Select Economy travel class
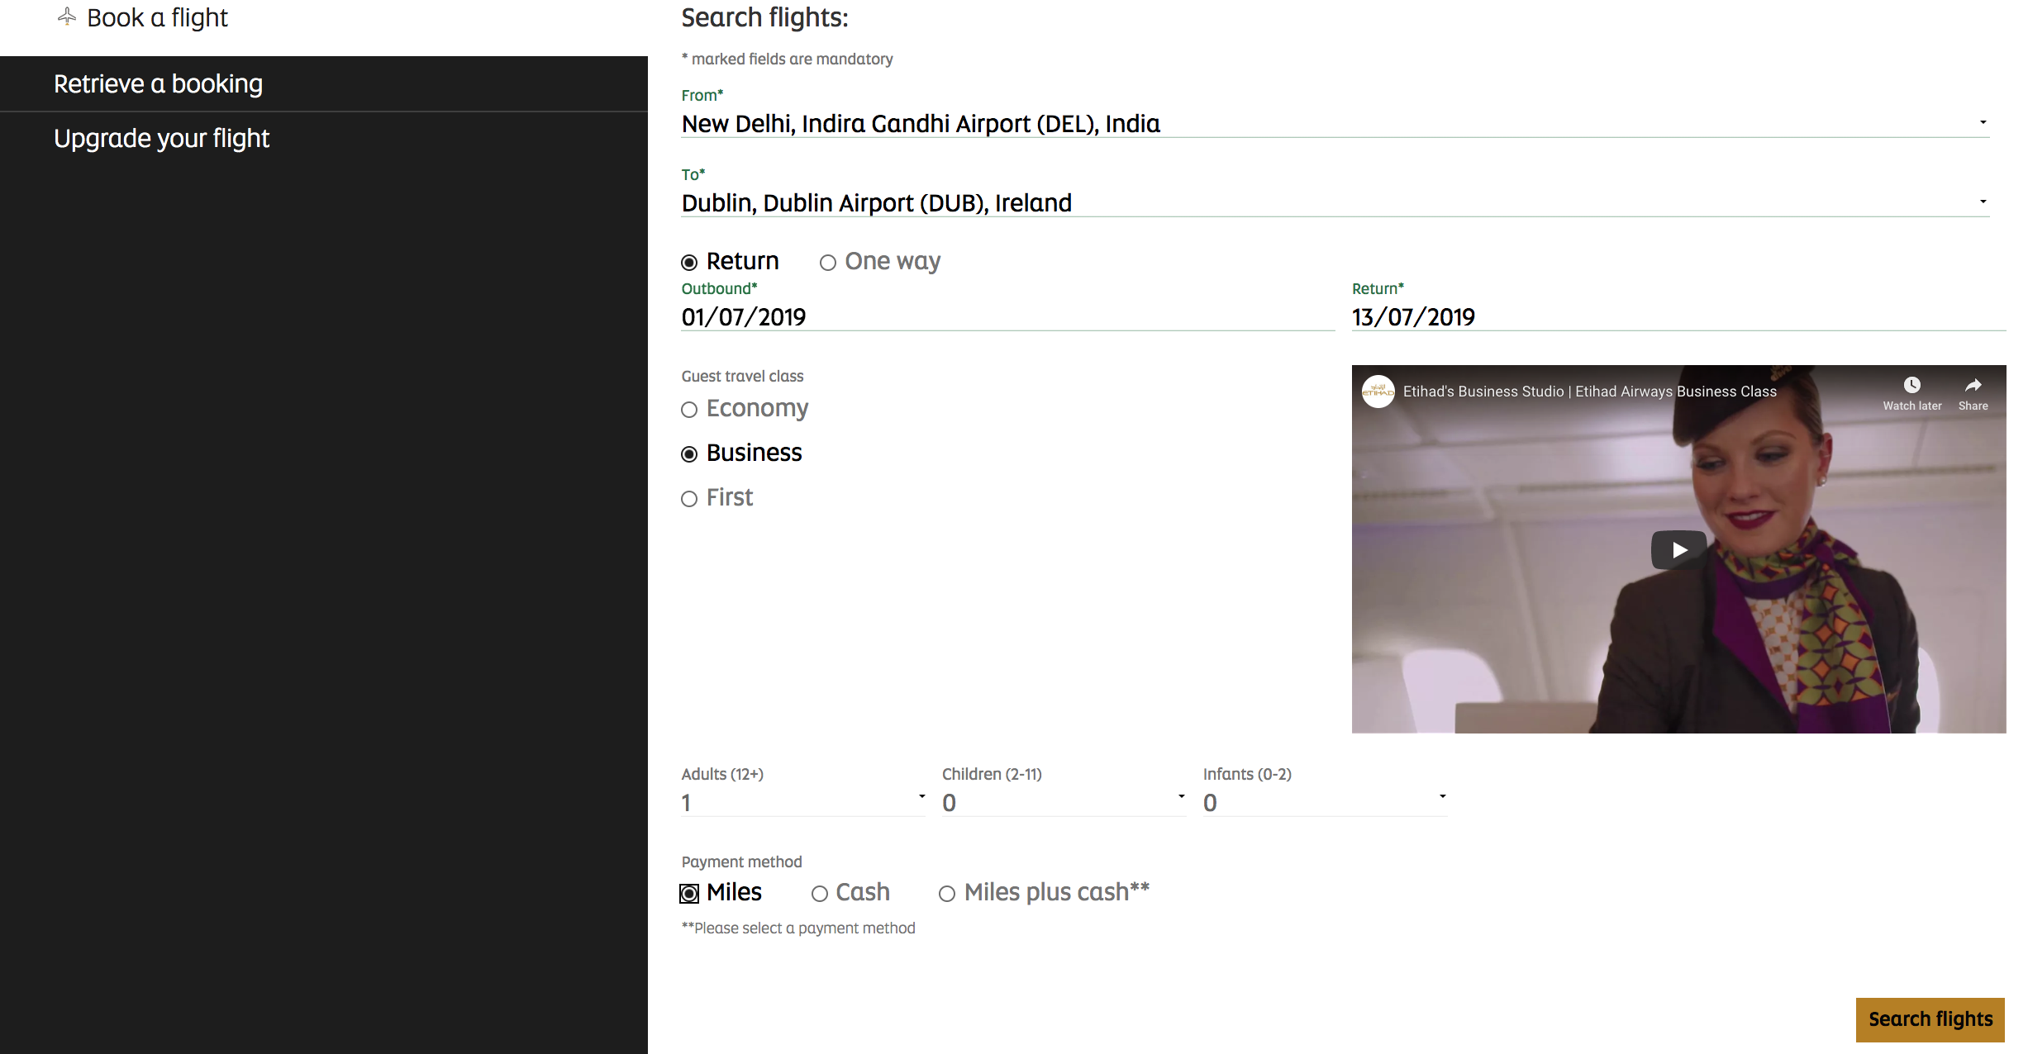2028x1054 pixels. click(689, 410)
